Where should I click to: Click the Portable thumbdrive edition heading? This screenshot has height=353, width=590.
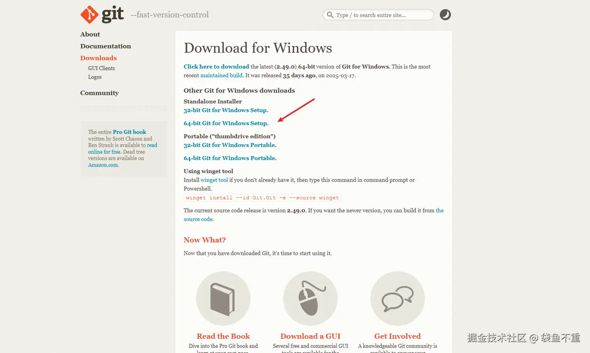pos(229,136)
